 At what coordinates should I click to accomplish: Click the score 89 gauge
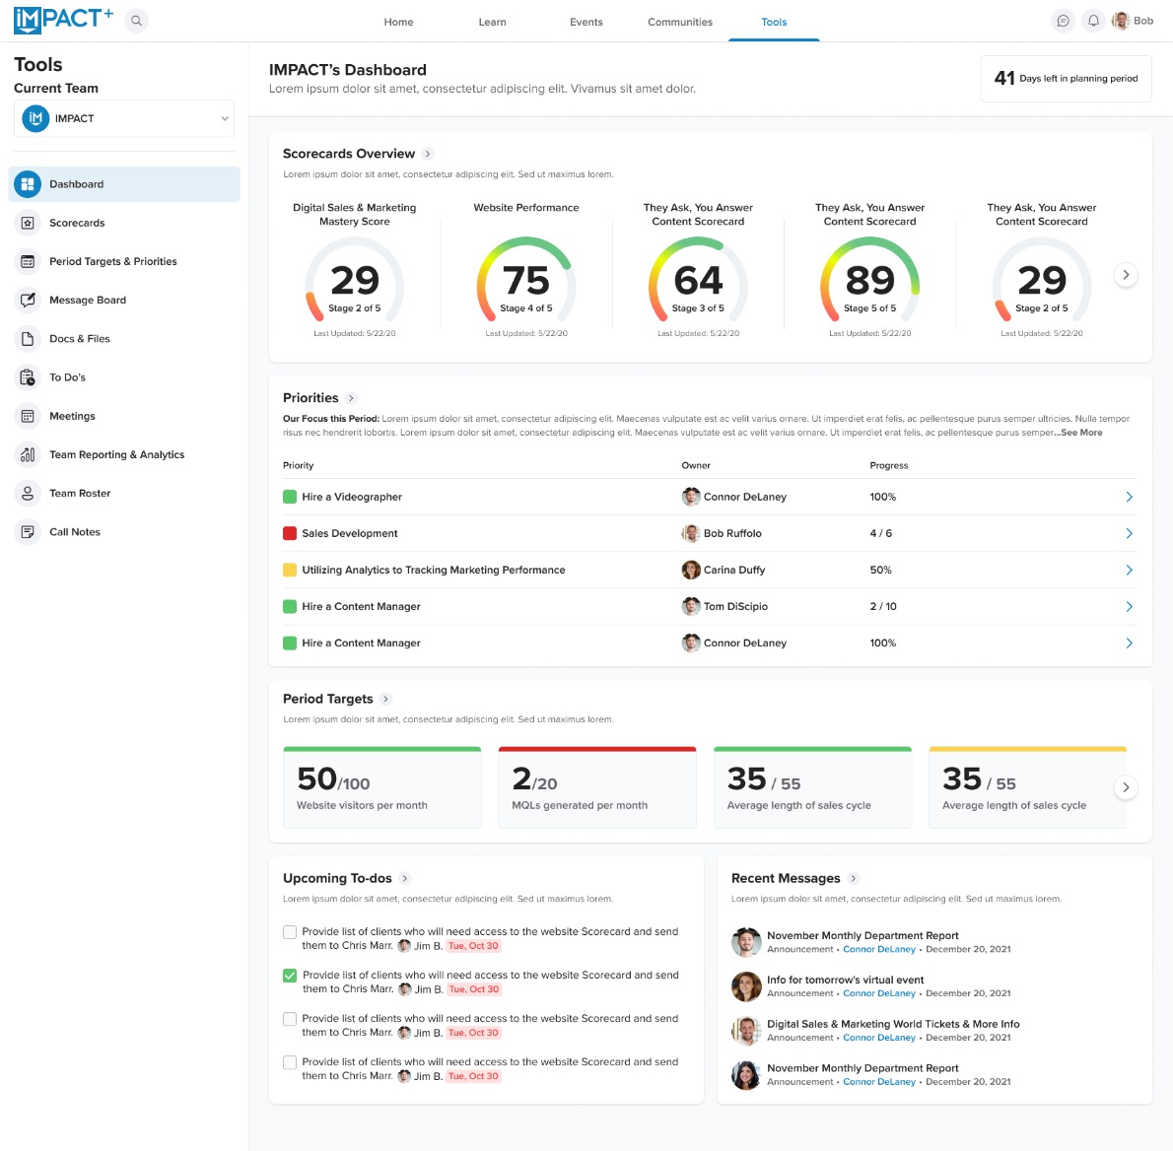pyautogui.click(x=870, y=282)
